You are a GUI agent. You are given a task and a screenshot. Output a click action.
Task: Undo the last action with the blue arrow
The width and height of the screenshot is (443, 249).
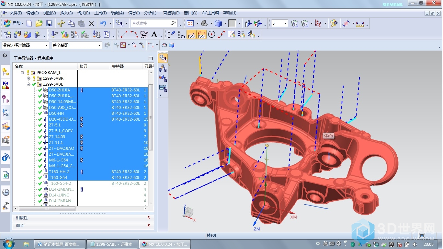(x=103, y=23)
